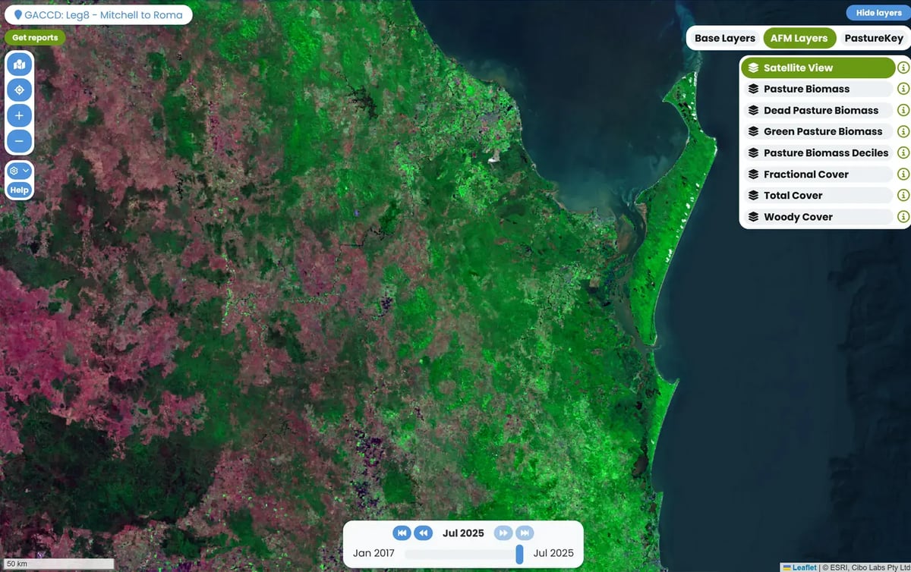Collapse panel using Hide layers
The height and width of the screenshot is (572, 911).
click(878, 13)
